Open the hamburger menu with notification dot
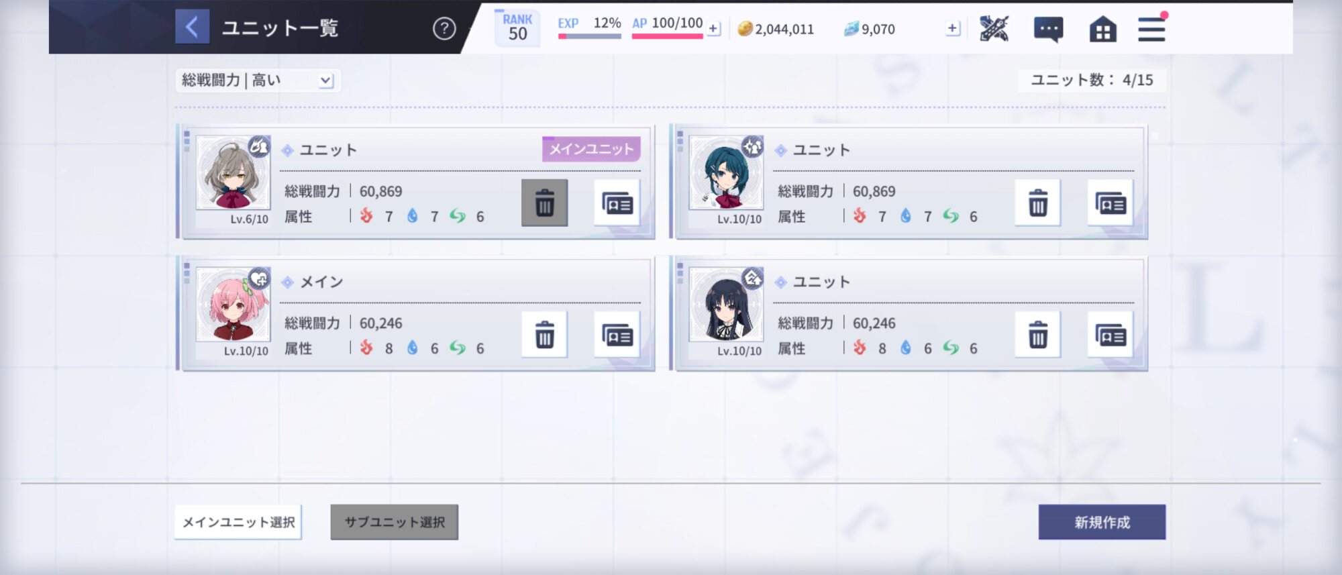 coord(1151,28)
